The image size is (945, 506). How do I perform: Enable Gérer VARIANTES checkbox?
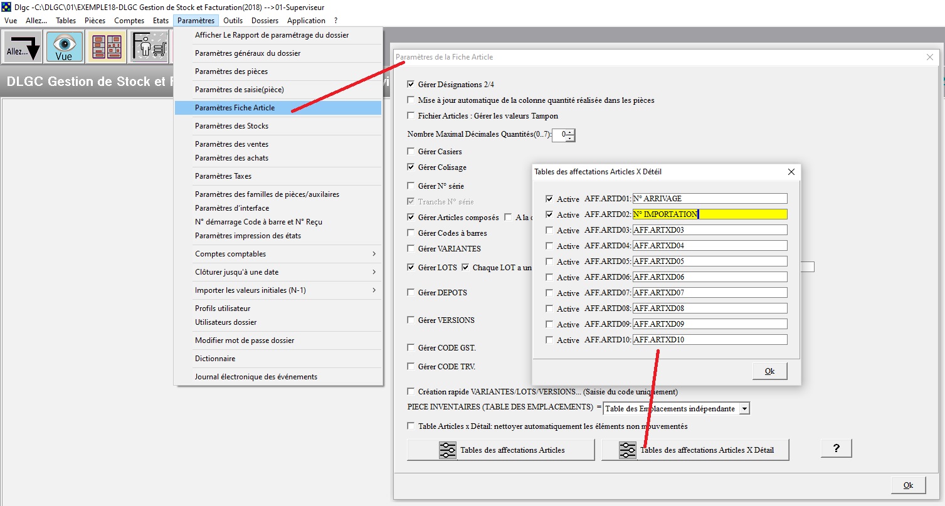pyautogui.click(x=411, y=248)
